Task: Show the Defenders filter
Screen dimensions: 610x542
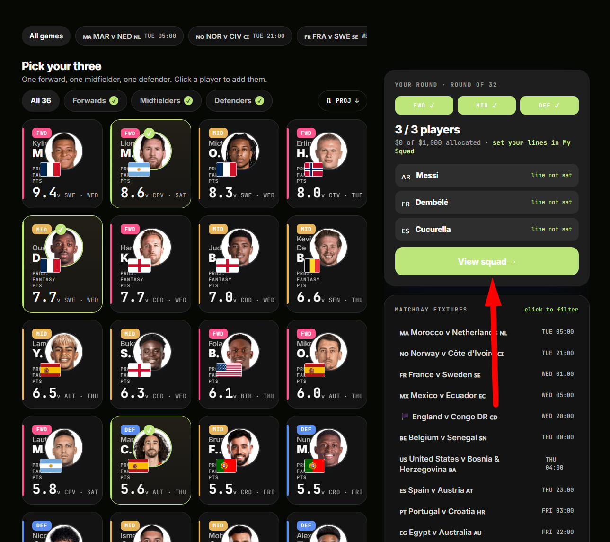Action: pyautogui.click(x=239, y=101)
